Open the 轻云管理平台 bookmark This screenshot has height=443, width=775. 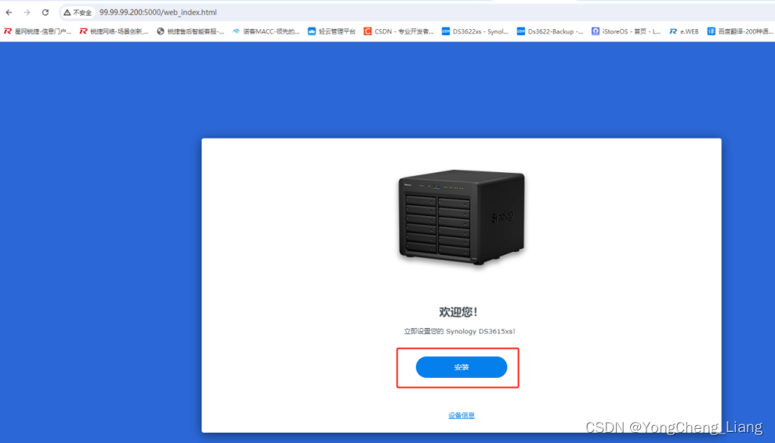331,31
